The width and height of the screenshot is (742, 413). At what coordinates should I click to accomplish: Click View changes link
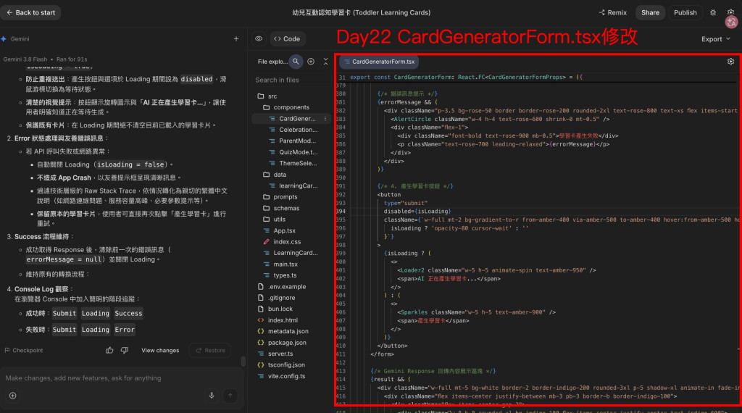160,351
